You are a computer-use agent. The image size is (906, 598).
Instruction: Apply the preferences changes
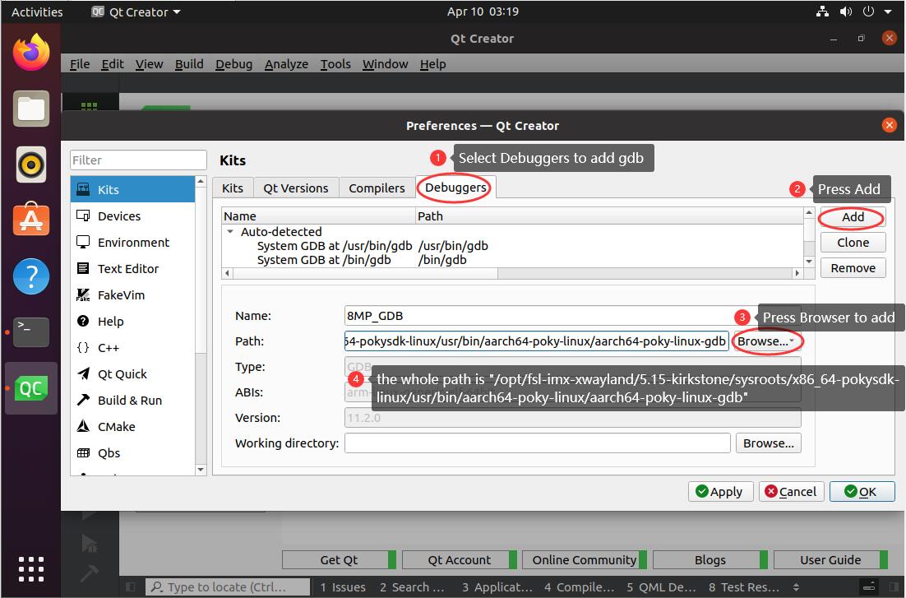(x=720, y=492)
